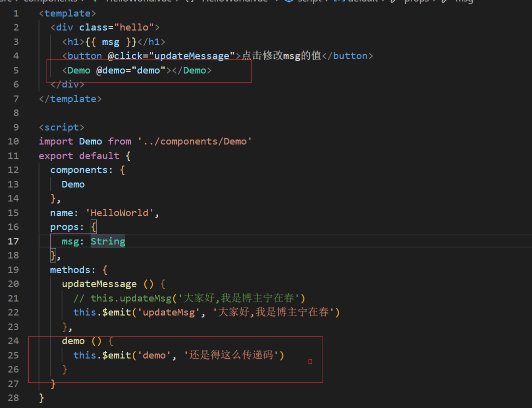Click the from keyword on line 10
This screenshot has height=408, width=532.
point(119,141)
